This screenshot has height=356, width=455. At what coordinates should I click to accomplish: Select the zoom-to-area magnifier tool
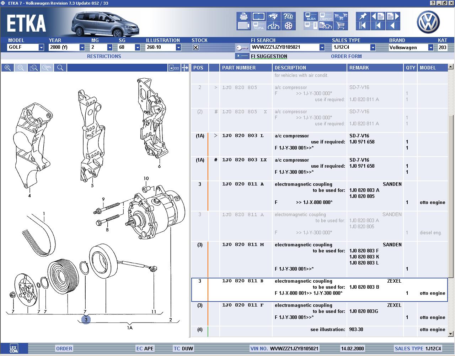pos(34,68)
